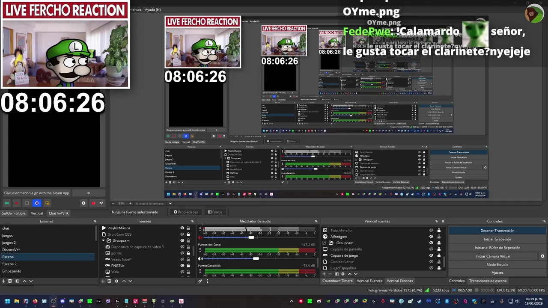548x308 pixels.
Task: Delete selected scene with trash icon in Escenas
Action: pyautogui.click(x=10, y=281)
